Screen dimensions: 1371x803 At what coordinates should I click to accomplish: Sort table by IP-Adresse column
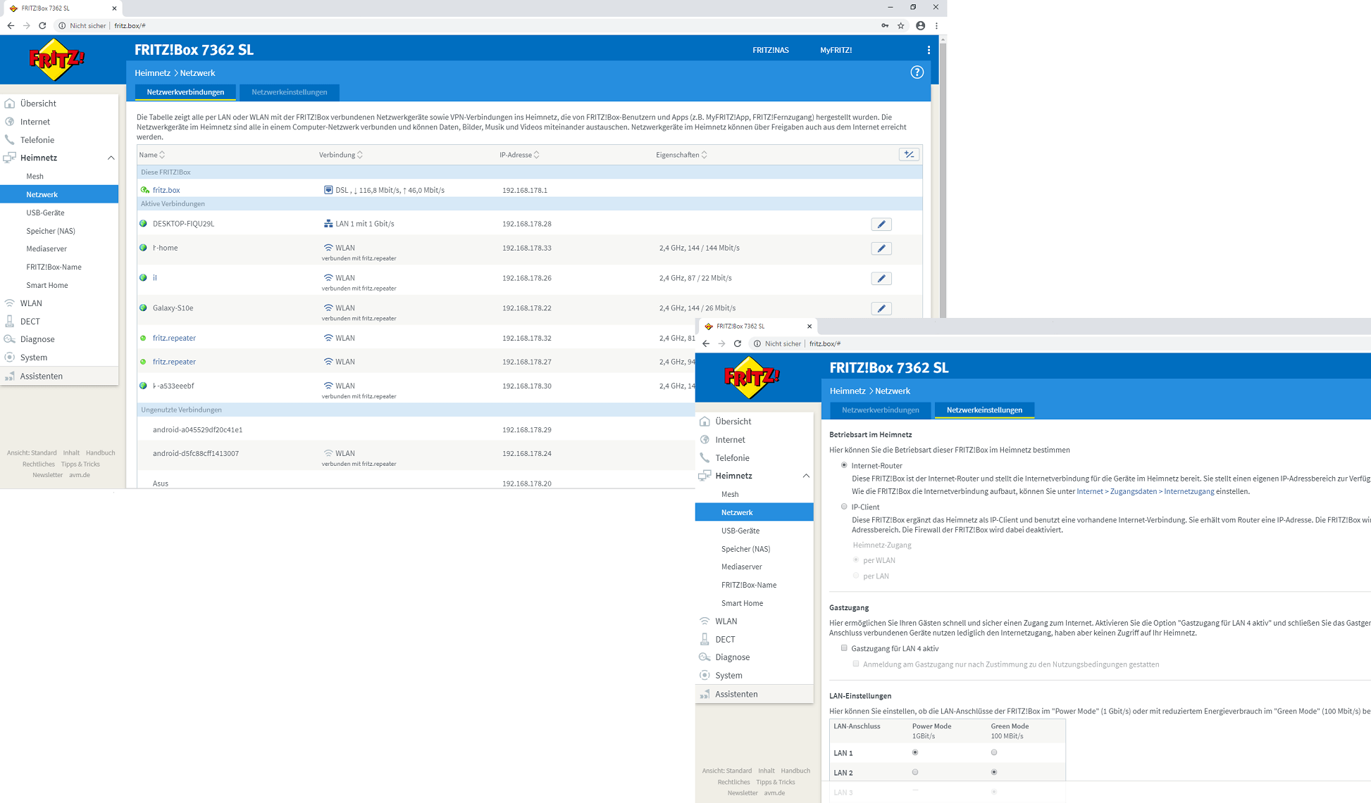tap(520, 155)
